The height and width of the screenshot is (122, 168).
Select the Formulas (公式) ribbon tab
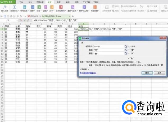pos(49,2)
